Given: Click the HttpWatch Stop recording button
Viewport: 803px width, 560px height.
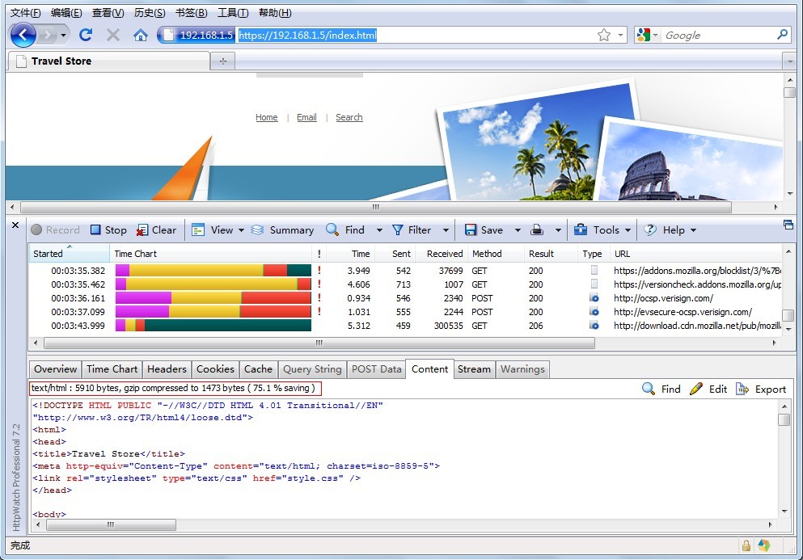Looking at the screenshot, I should [108, 230].
